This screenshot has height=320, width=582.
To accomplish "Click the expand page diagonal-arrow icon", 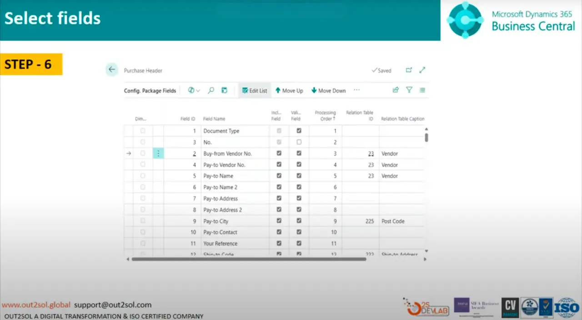I will point(422,70).
